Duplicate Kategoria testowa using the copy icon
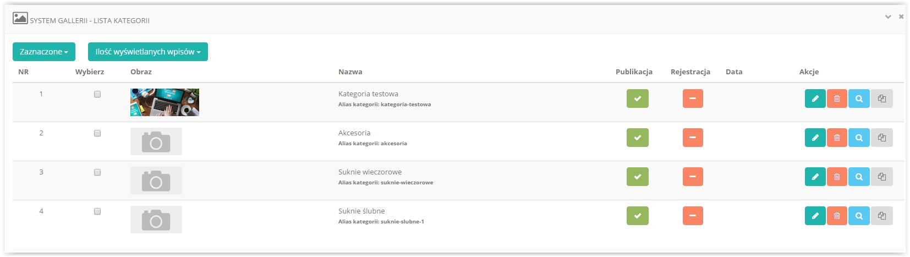The height and width of the screenshot is (257, 910). pyautogui.click(x=882, y=99)
